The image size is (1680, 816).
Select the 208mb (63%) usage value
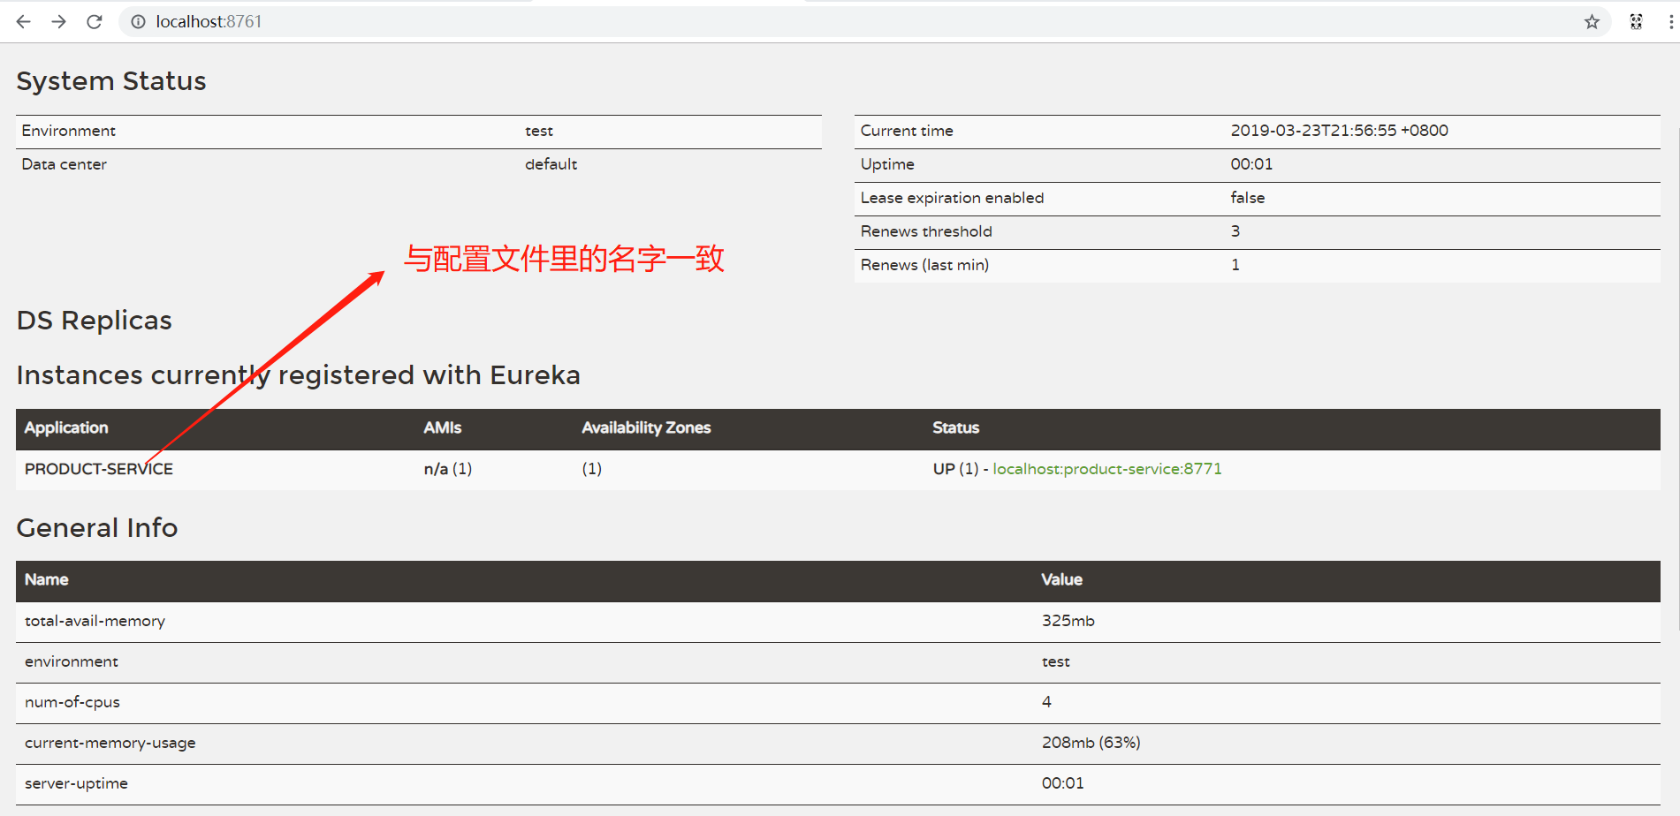pos(1091,744)
